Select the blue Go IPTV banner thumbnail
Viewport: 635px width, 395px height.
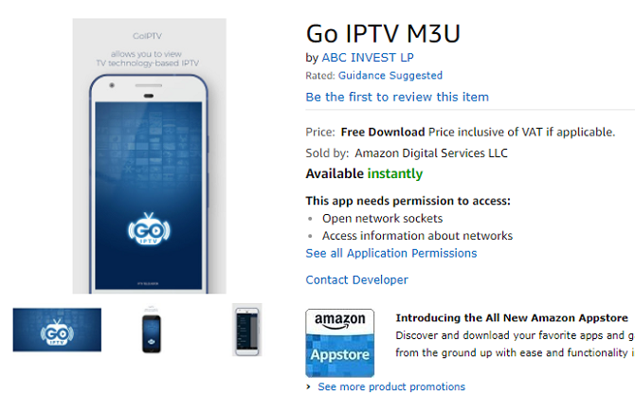click(57, 330)
